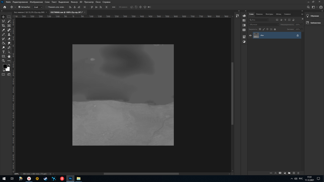Viewport: 324px width, 182px height.
Task: Toggle layer filtering switch
Action: [x=302, y=19]
